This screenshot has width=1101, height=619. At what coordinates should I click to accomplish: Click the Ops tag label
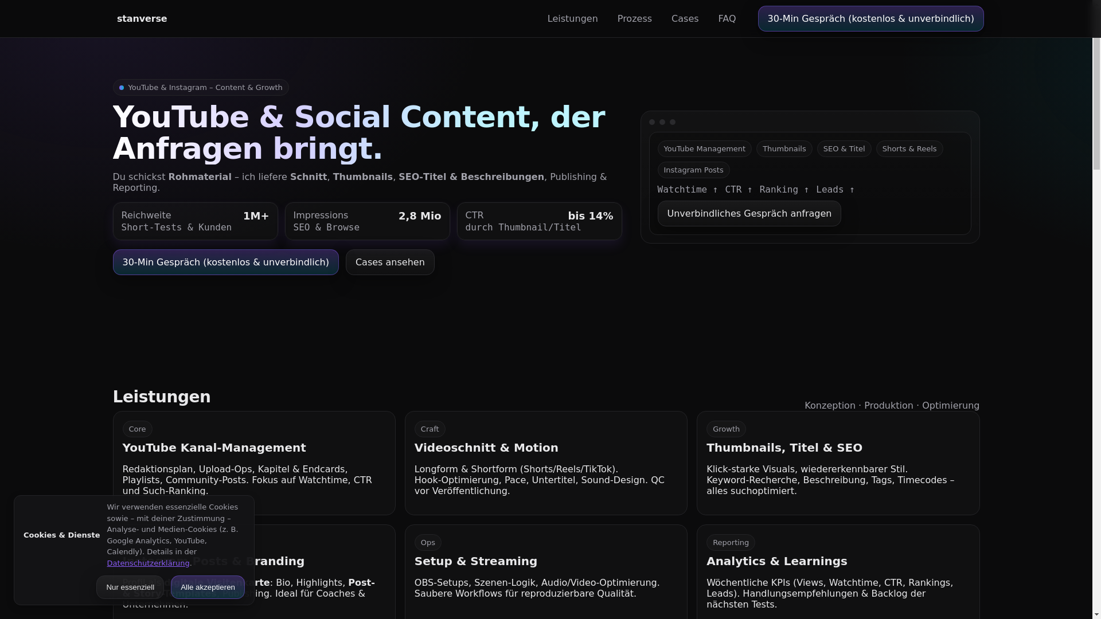(428, 543)
